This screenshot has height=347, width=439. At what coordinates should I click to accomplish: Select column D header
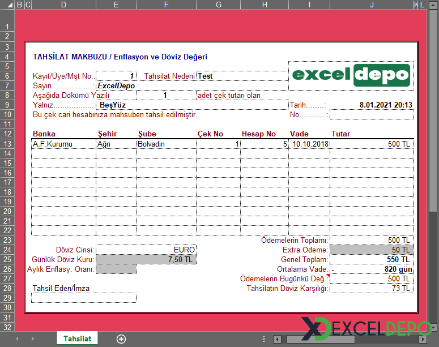click(63, 5)
